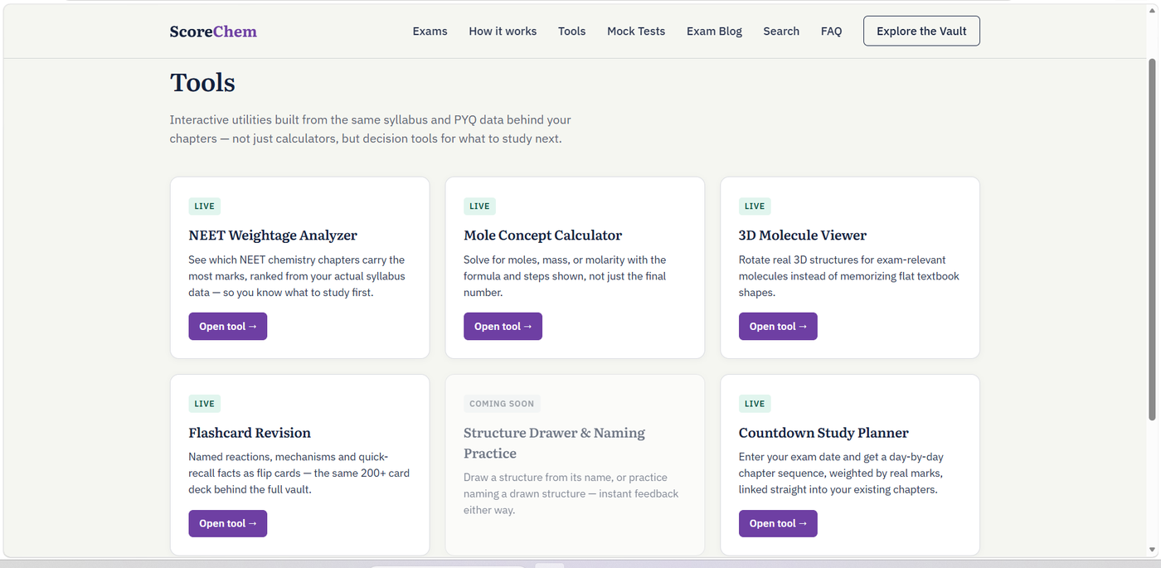Click the scrollbar down arrow

click(x=1152, y=550)
